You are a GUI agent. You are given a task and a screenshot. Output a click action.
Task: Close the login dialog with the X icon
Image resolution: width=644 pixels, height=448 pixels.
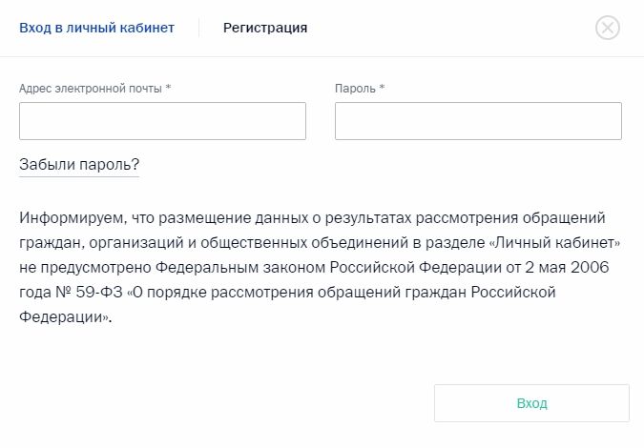[608, 28]
